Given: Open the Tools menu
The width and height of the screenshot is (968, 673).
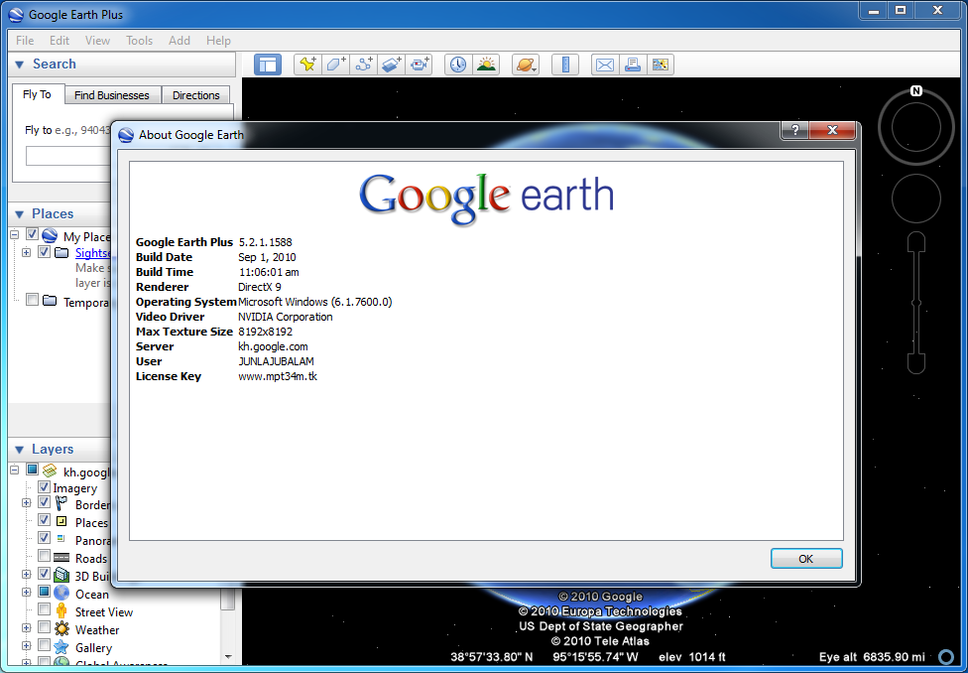Looking at the screenshot, I should [140, 40].
